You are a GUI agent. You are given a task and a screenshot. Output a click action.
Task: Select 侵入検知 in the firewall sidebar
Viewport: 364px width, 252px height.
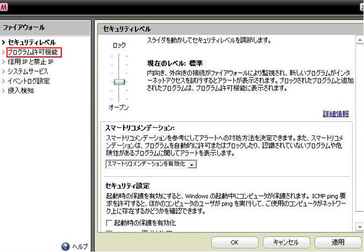click(21, 91)
